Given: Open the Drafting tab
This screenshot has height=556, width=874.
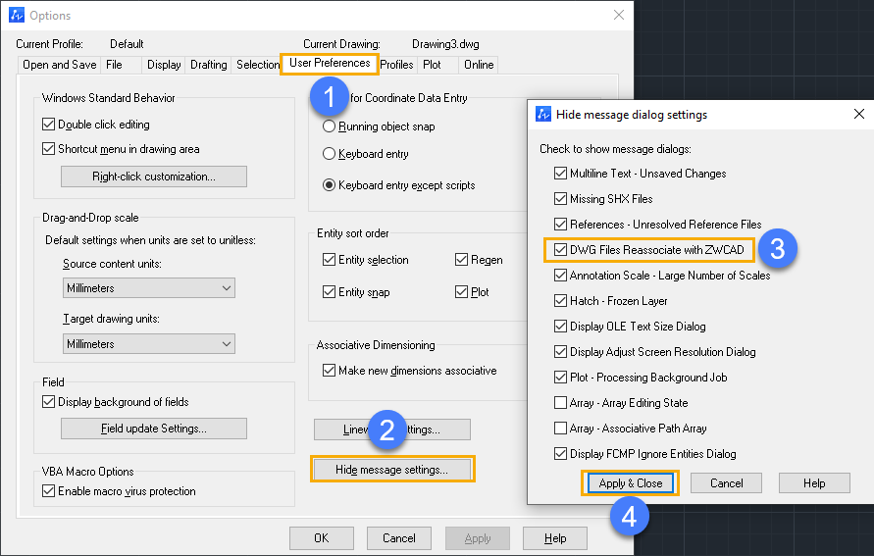Looking at the screenshot, I should [209, 65].
